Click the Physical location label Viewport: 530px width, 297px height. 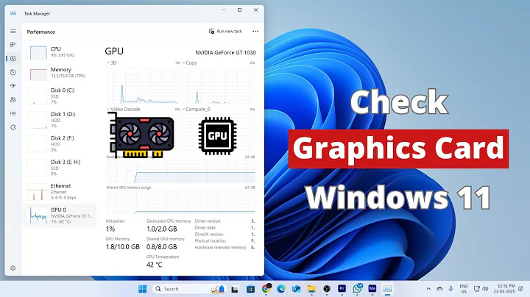(x=211, y=241)
